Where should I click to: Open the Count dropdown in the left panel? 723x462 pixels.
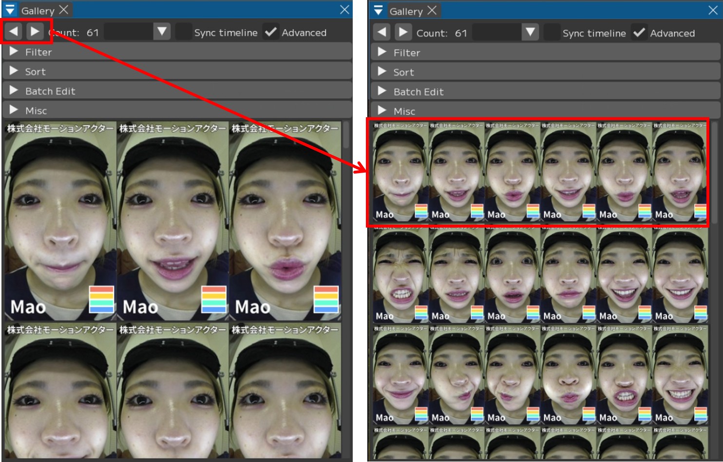point(162,32)
